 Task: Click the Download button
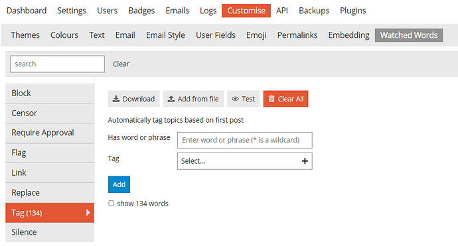134,99
